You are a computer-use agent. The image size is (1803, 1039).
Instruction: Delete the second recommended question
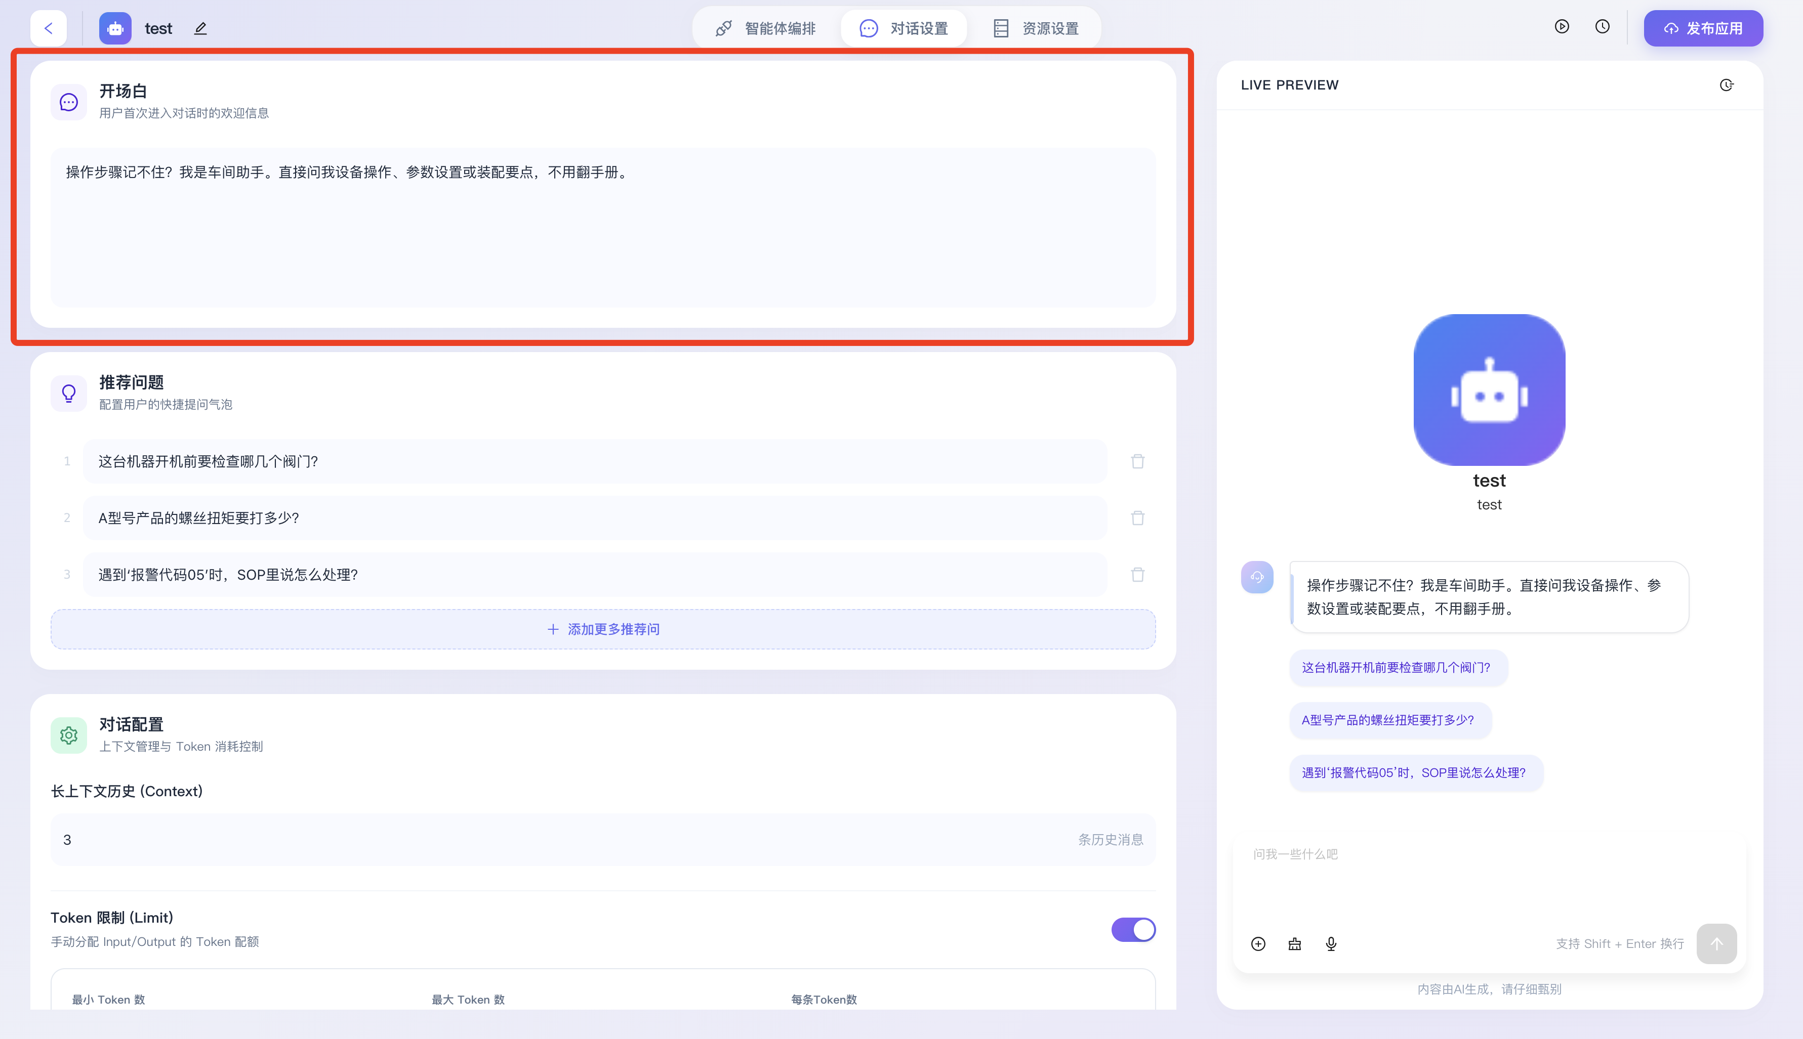coord(1137,518)
